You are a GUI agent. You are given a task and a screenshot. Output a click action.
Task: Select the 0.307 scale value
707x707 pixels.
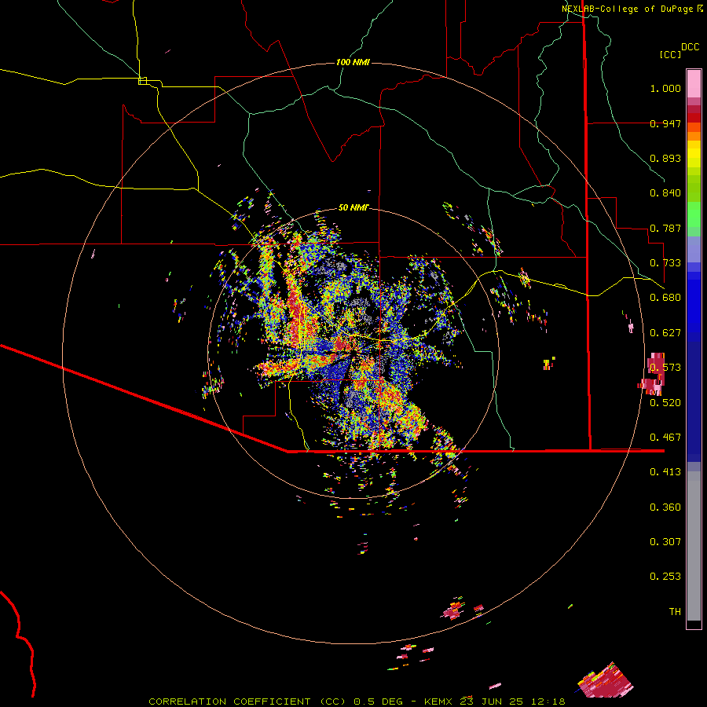coord(665,542)
